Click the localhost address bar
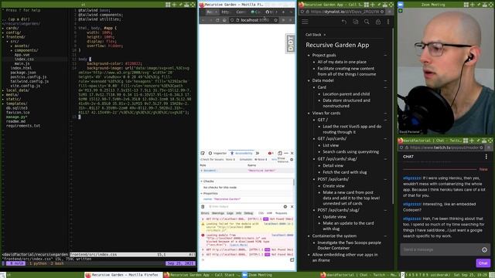This screenshot has width=495, height=278. [254, 20]
